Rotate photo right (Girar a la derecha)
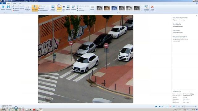Viewport: 198px width, 111px height. coord(18,8)
